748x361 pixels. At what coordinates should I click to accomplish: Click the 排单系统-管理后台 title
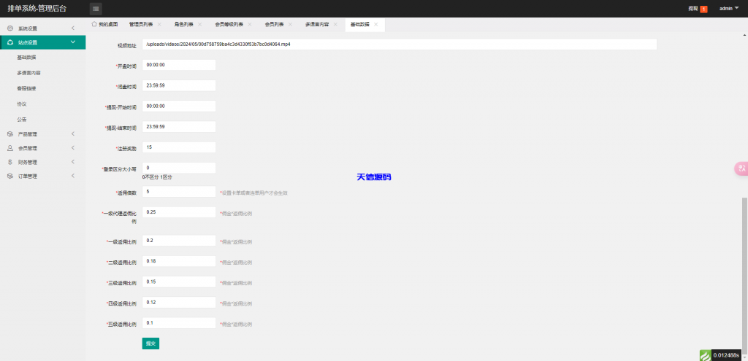(37, 9)
